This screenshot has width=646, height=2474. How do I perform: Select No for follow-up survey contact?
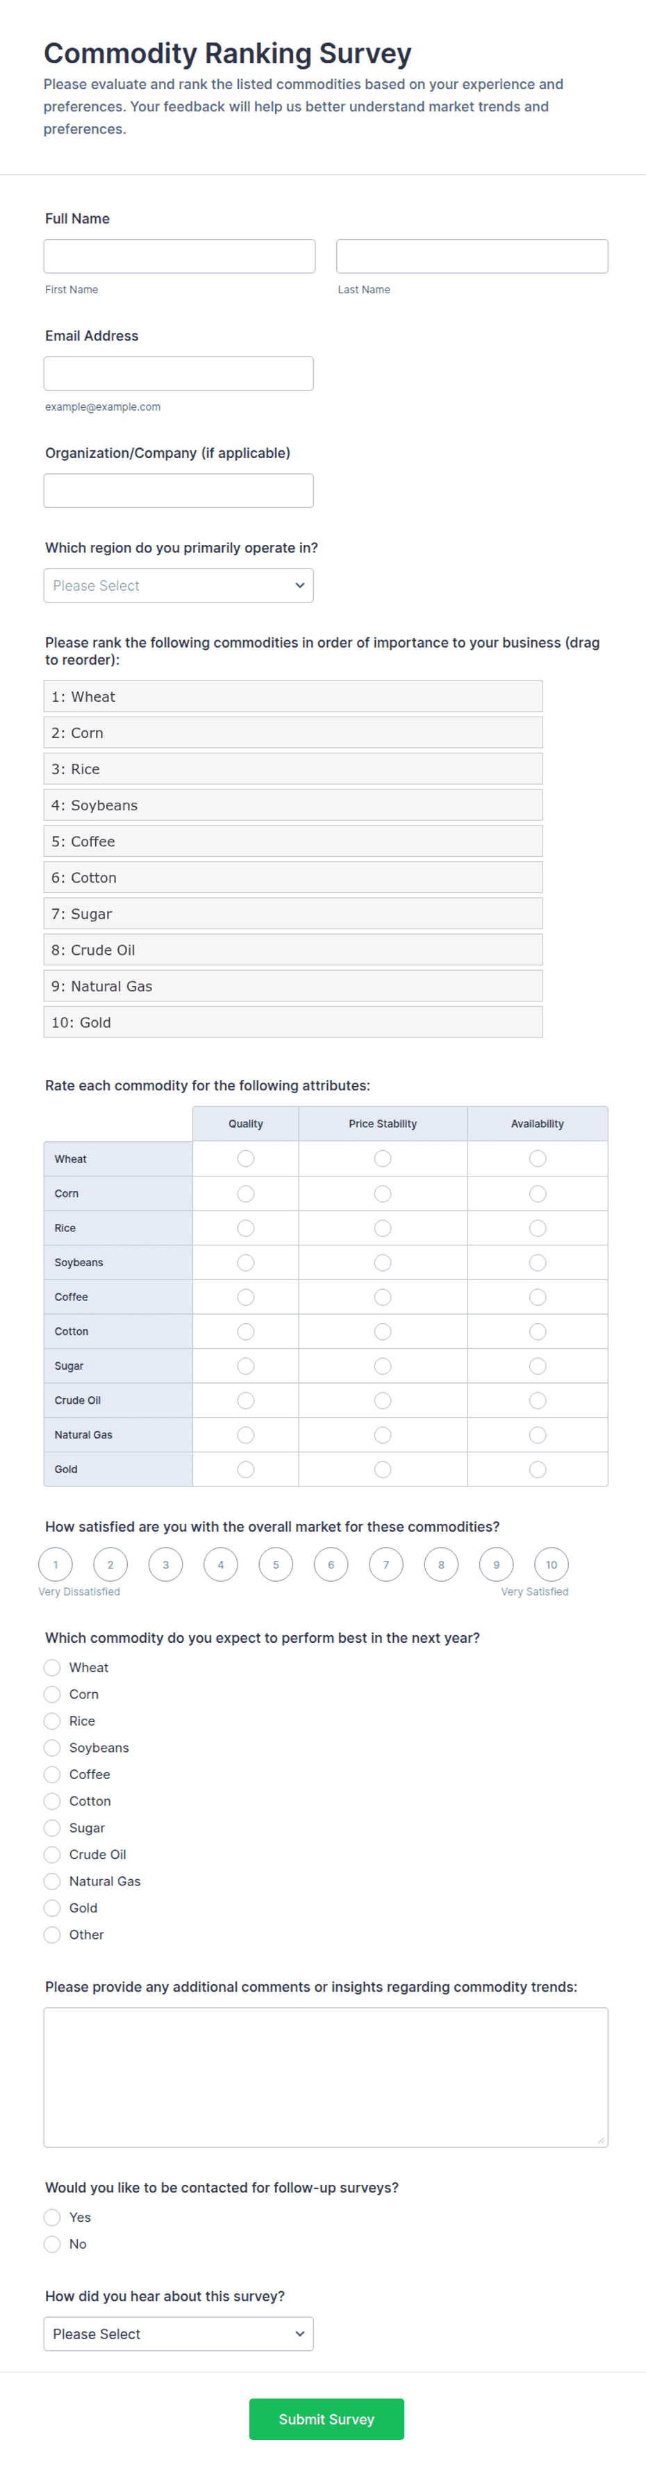pyautogui.click(x=53, y=2245)
